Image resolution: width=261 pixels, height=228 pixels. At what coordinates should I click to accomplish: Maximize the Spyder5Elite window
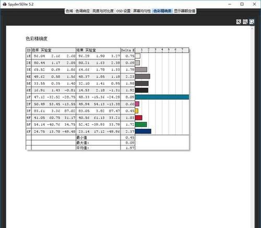[242, 4]
